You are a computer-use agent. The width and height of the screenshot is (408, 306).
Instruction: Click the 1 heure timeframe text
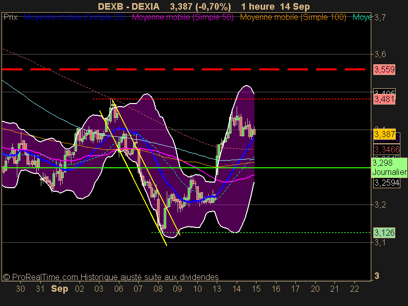pyautogui.click(x=258, y=7)
